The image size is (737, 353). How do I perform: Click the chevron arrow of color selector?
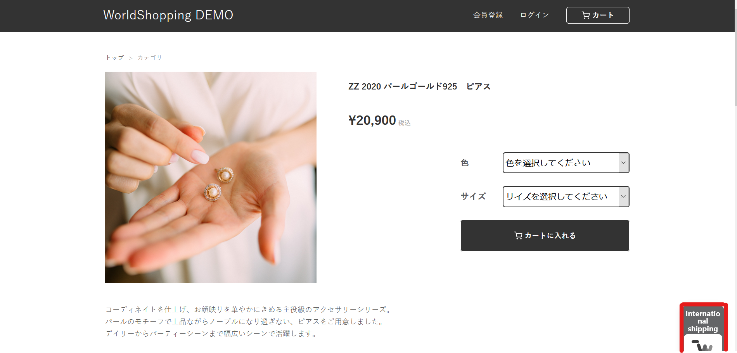pyautogui.click(x=623, y=163)
